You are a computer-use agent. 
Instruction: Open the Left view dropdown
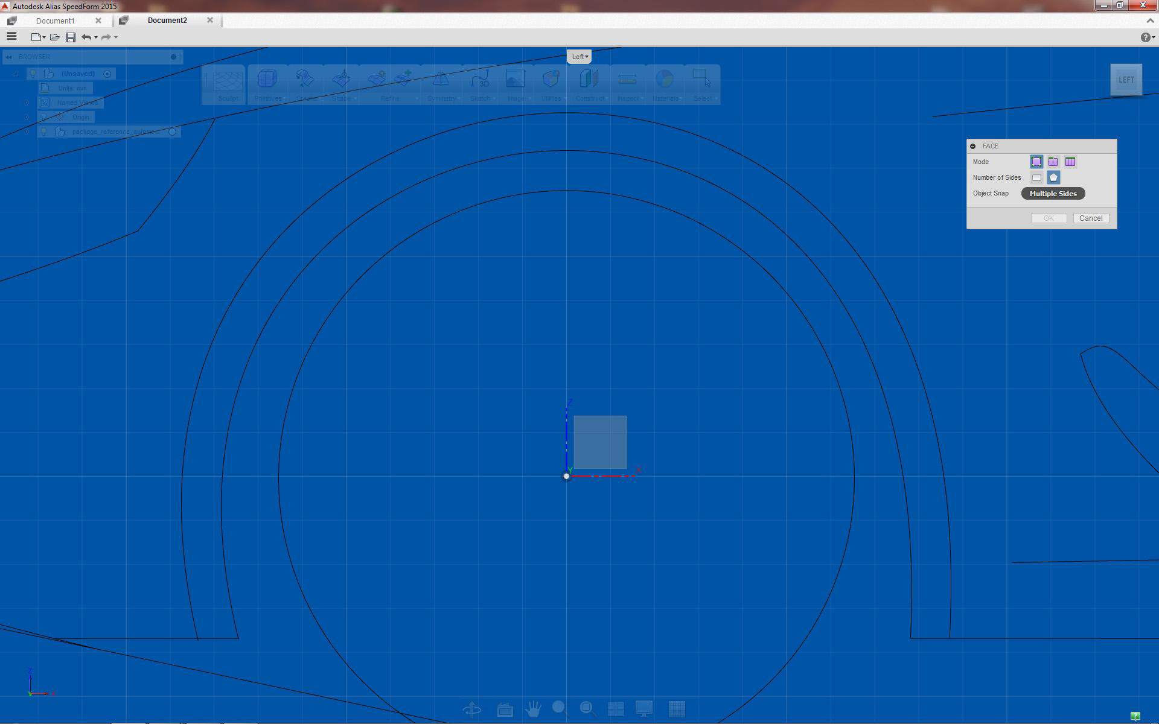(x=579, y=57)
